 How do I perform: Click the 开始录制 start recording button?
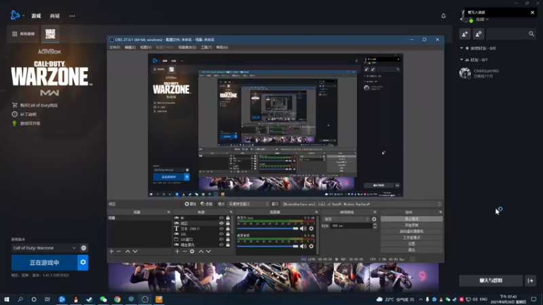point(411,225)
